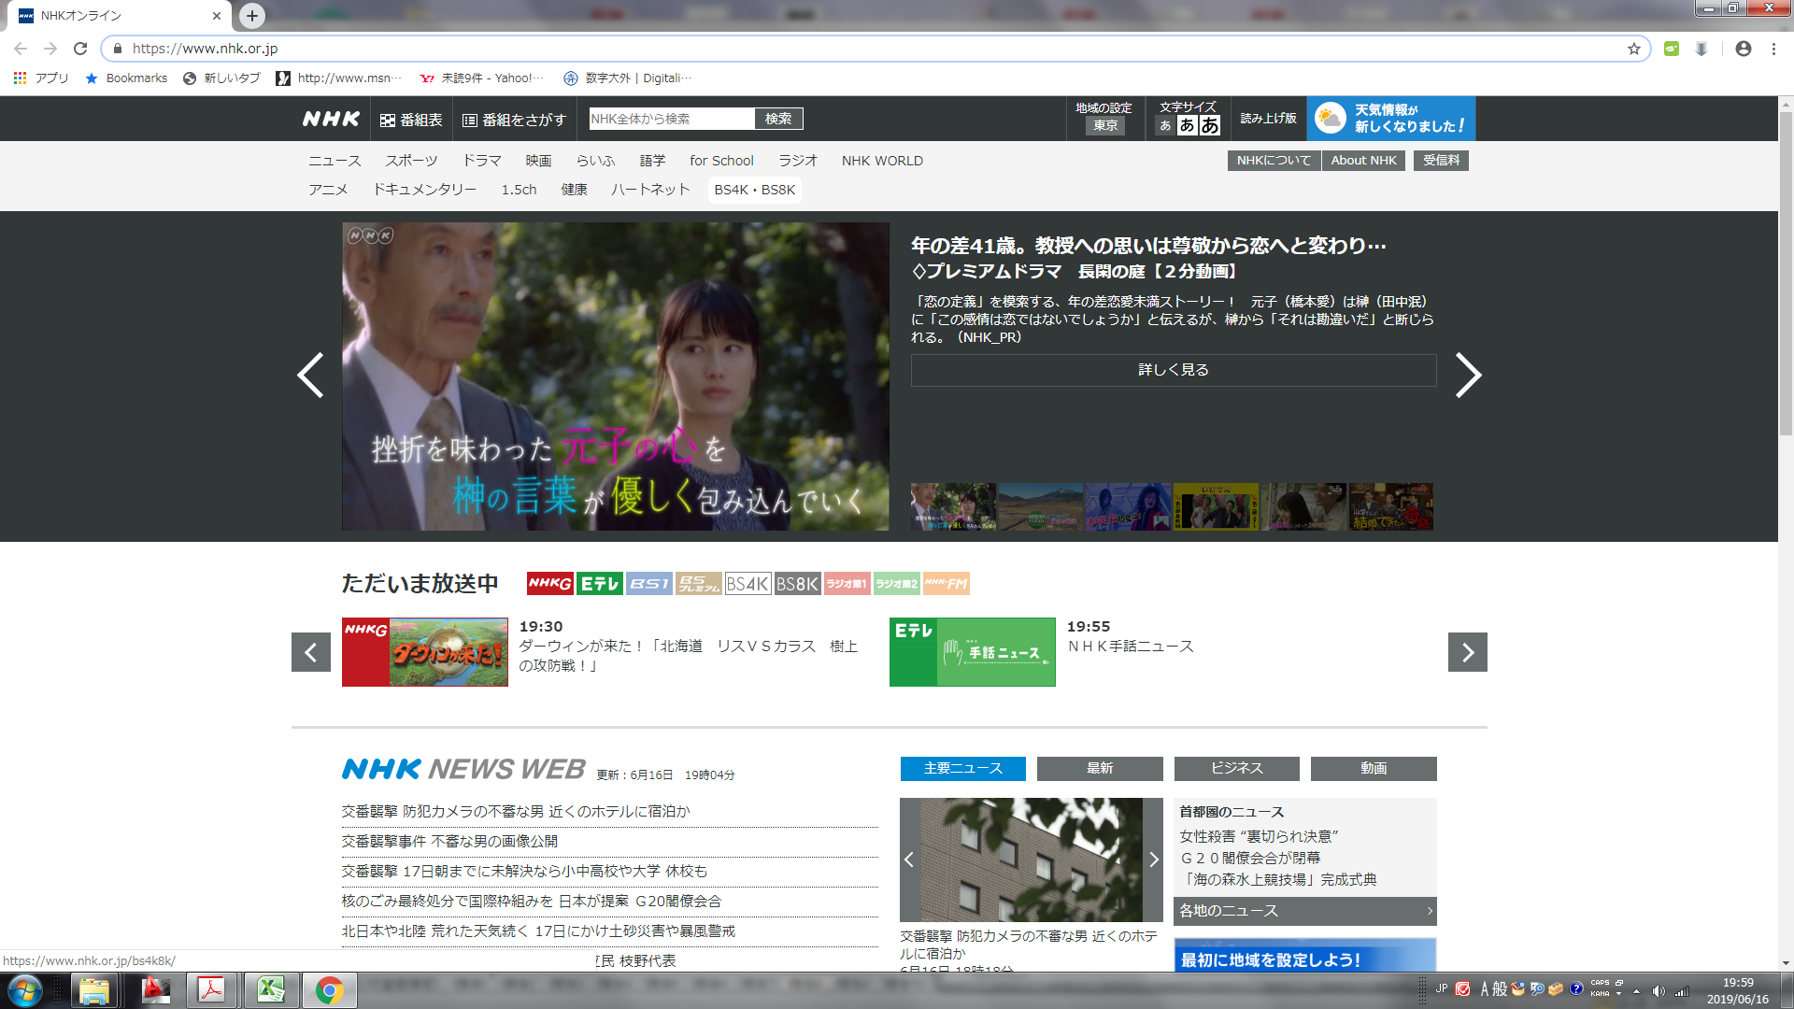Screen dimensions: 1794x1009
Task: Open ダーウィンが来た program thumbnail
Action: (425, 652)
